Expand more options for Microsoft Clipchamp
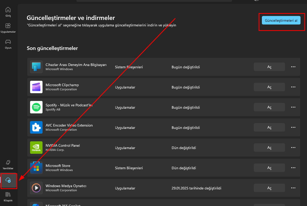The width and height of the screenshot is (307, 206). pyautogui.click(x=293, y=87)
